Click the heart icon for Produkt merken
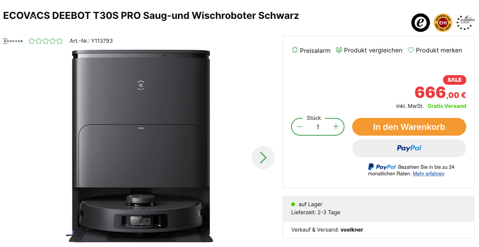This screenshot has height=247, width=479. point(411,50)
